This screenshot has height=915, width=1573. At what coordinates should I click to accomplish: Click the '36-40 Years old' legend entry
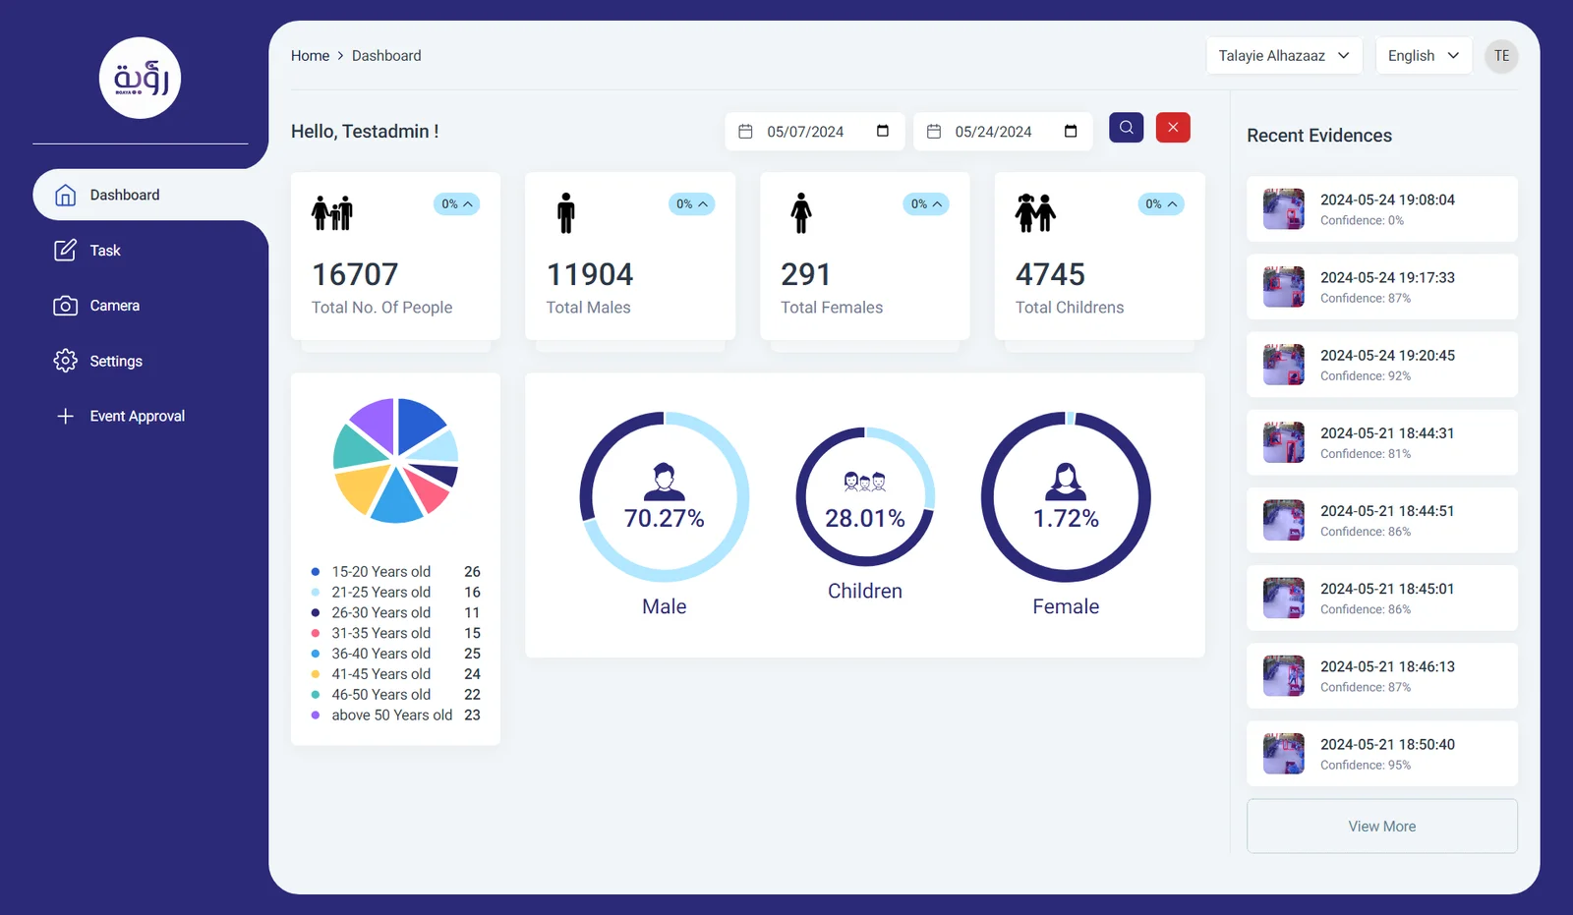[396, 654]
